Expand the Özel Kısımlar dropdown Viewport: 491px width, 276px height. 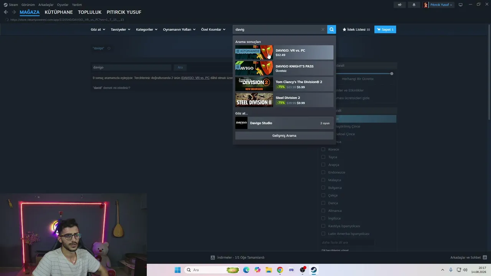[213, 30]
